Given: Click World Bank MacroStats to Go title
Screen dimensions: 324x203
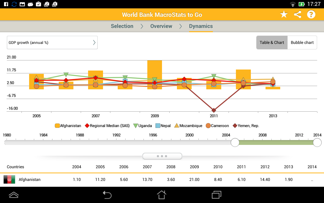Looking at the screenshot, I should point(162,14).
